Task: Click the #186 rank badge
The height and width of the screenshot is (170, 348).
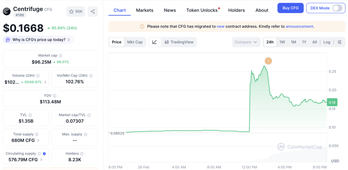Action: click(20, 15)
